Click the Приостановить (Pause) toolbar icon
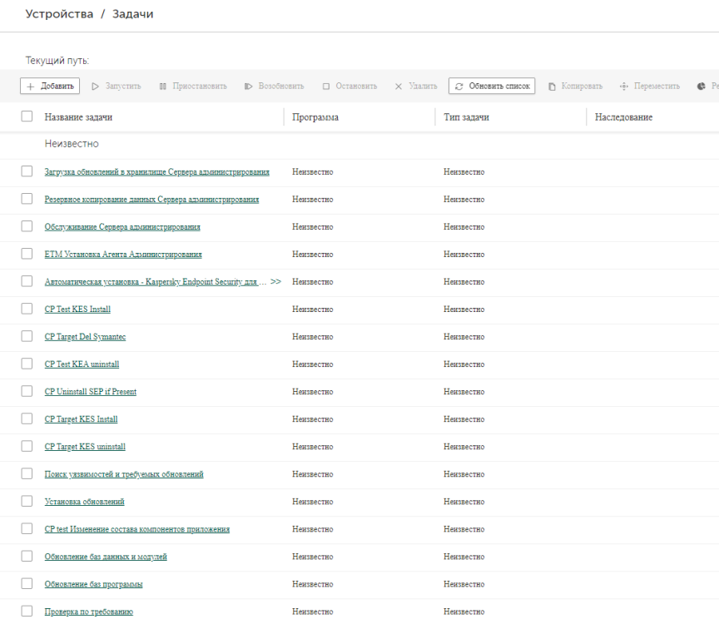719x624 pixels. coord(161,86)
